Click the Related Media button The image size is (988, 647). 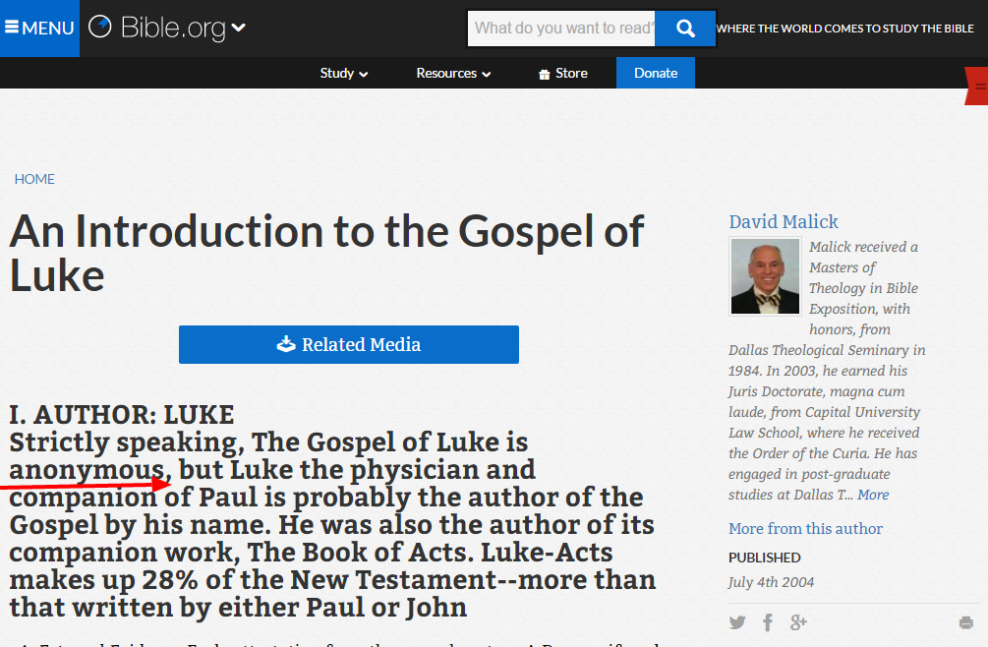(348, 344)
